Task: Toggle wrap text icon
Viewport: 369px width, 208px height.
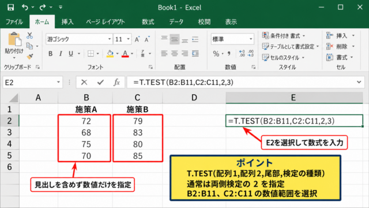Action: tap(195, 39)
